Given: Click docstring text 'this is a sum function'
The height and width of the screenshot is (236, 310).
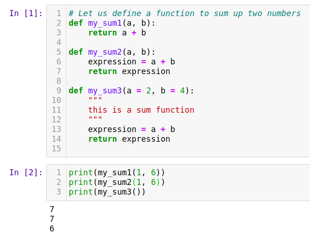Looking at the screenshot, I should 141,110.
